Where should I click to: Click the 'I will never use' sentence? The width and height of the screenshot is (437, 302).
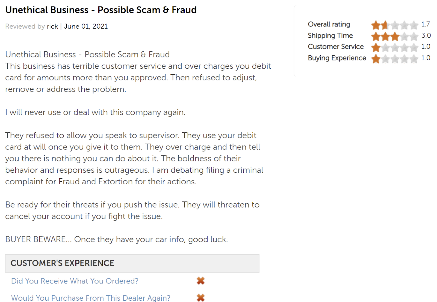click(x=95, y=112)
